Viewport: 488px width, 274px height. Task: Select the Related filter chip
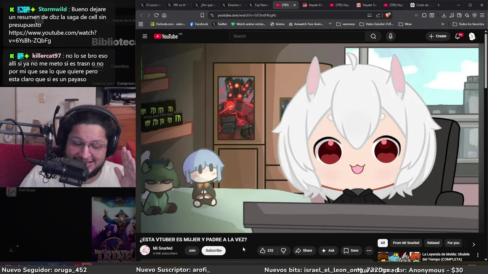[x=433, y=243]
